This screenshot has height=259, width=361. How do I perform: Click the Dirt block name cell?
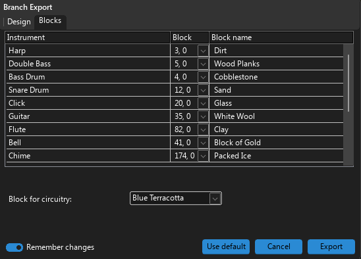276,51
